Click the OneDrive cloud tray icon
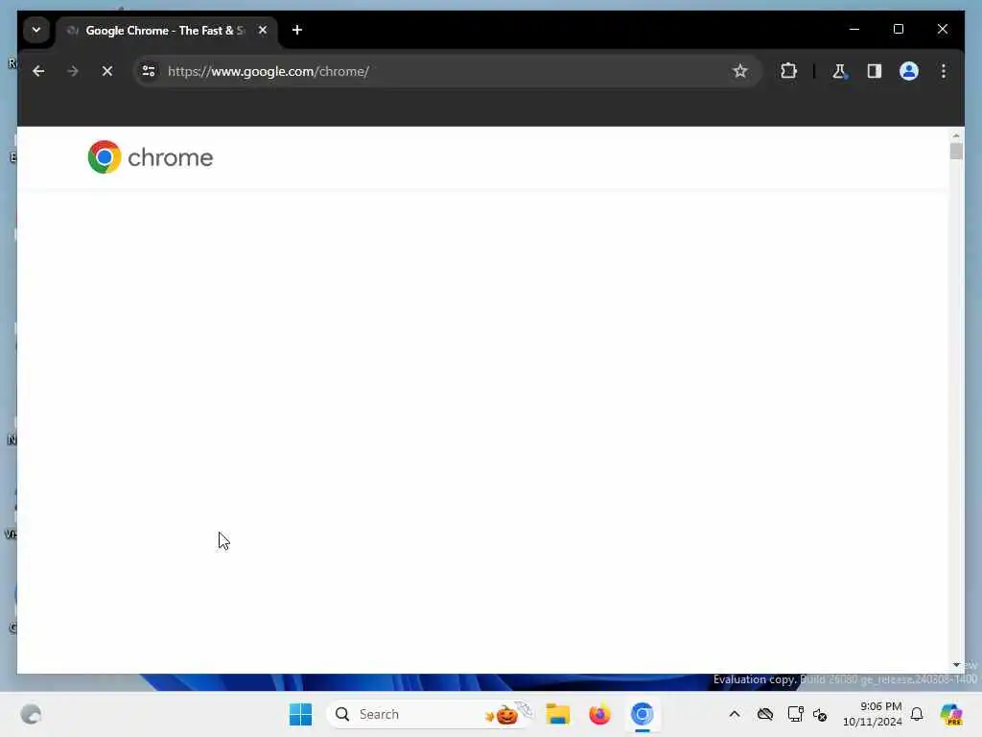The width and height of the screenshot is (982, 737). click(764, 714)
